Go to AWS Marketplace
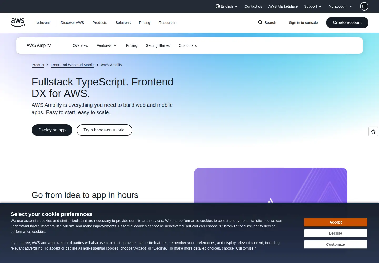The height and width of the screenshot is (263, 379). tap(283, 6)
